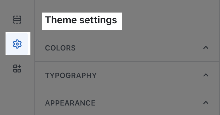220x115 pixels.
Task: Expand the TYPOGRAPHY row header
Action: pyautogui.click(x=128, y=75)
